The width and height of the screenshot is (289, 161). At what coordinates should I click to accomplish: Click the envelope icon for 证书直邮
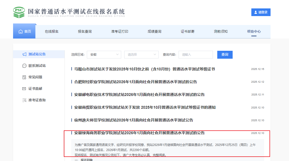point(24,89)
